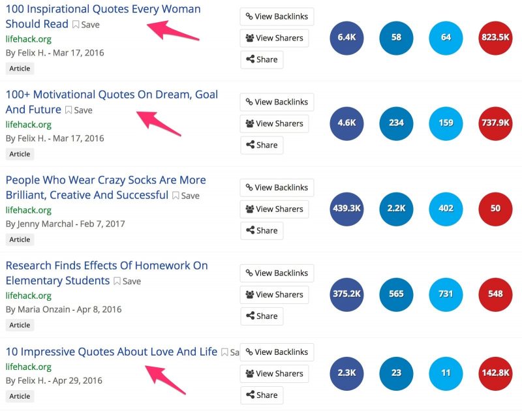View Backlinks for Homework research article
The height and width of the screenshot is (411, 522).
277,273
